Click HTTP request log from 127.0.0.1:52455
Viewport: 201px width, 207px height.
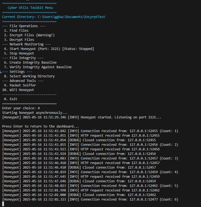click(81, 136)
